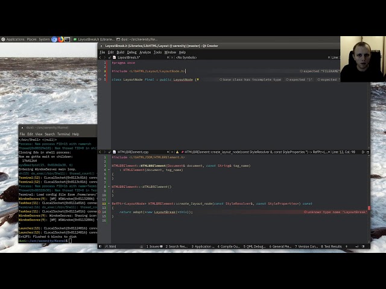Open the 5 QML Debugger pane
The height and width of the screenshot is (289, 386).
click(x=255, y=246)
